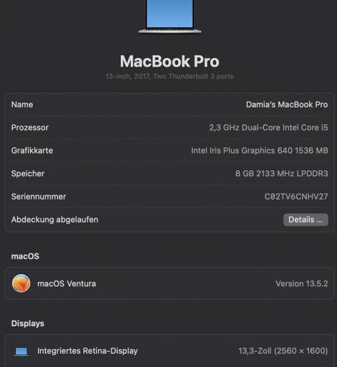Select the Name row label
Screen dimensions: 337x367
[x=22, y=104]
